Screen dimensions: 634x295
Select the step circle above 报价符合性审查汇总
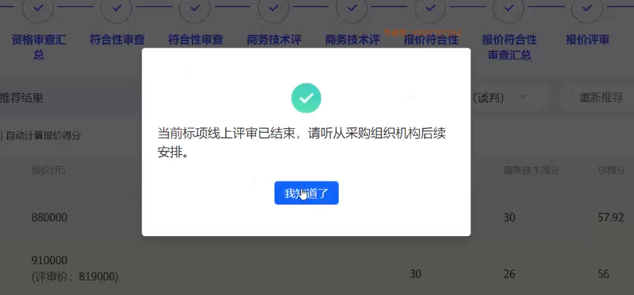point(509,8)
